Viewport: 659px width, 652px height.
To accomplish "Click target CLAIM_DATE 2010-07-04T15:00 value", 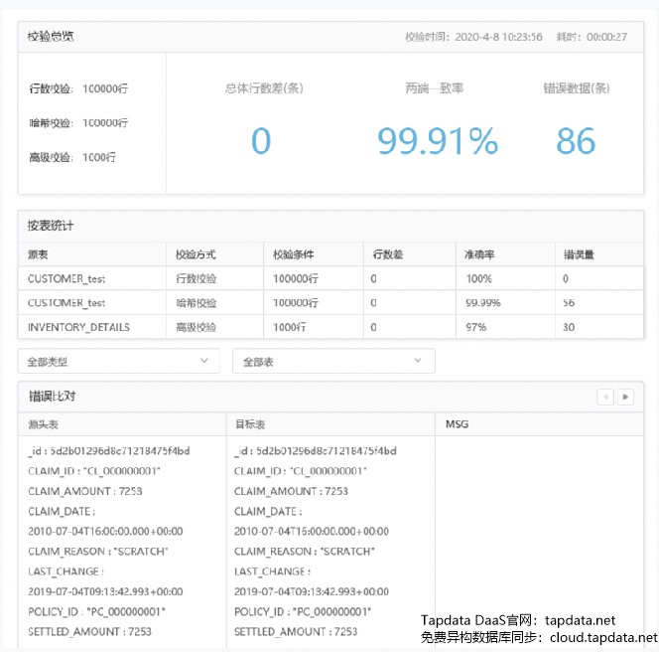I will 312,532.
